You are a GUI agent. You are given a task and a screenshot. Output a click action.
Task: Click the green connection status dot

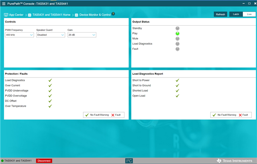coord(2,161)
